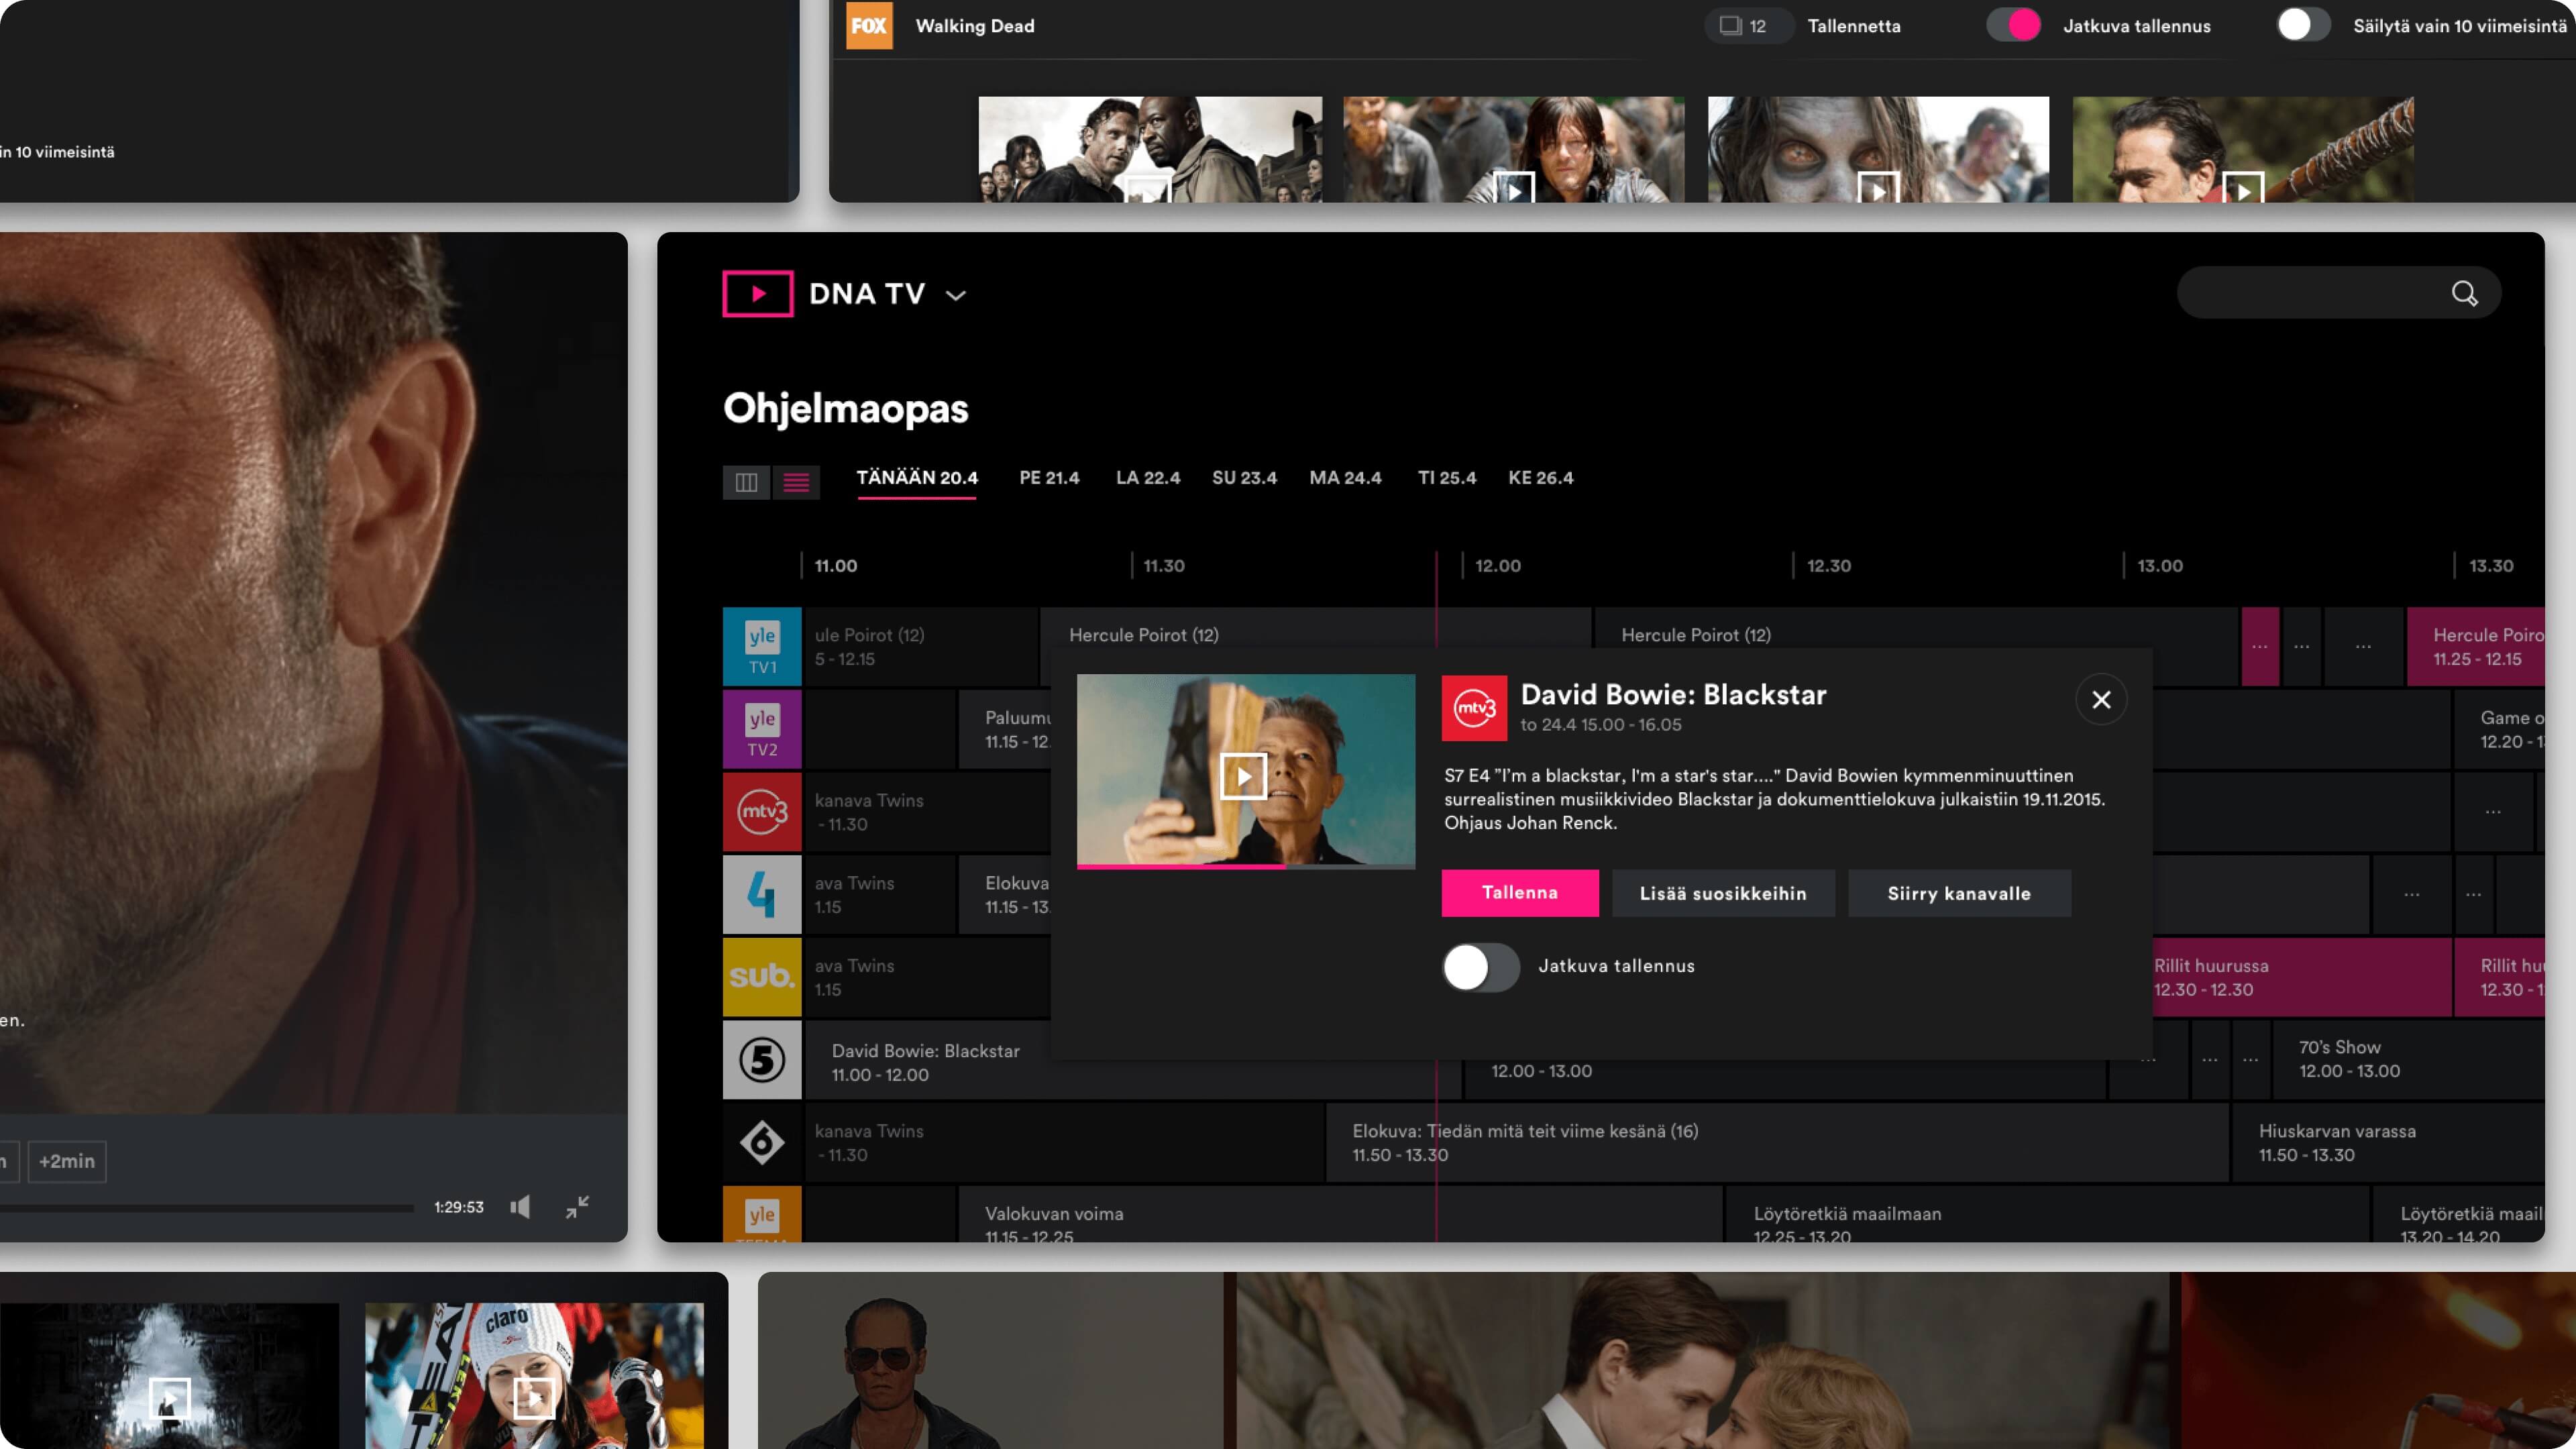The image size is (2576, 1449).
Task: Open the sunglasses man movie banner
Action: 991,1360
